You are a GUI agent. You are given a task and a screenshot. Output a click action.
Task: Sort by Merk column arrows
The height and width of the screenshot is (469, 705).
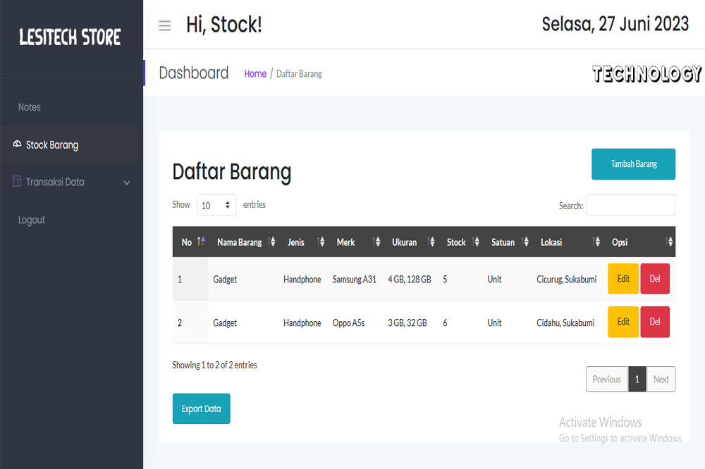(376, 242)
